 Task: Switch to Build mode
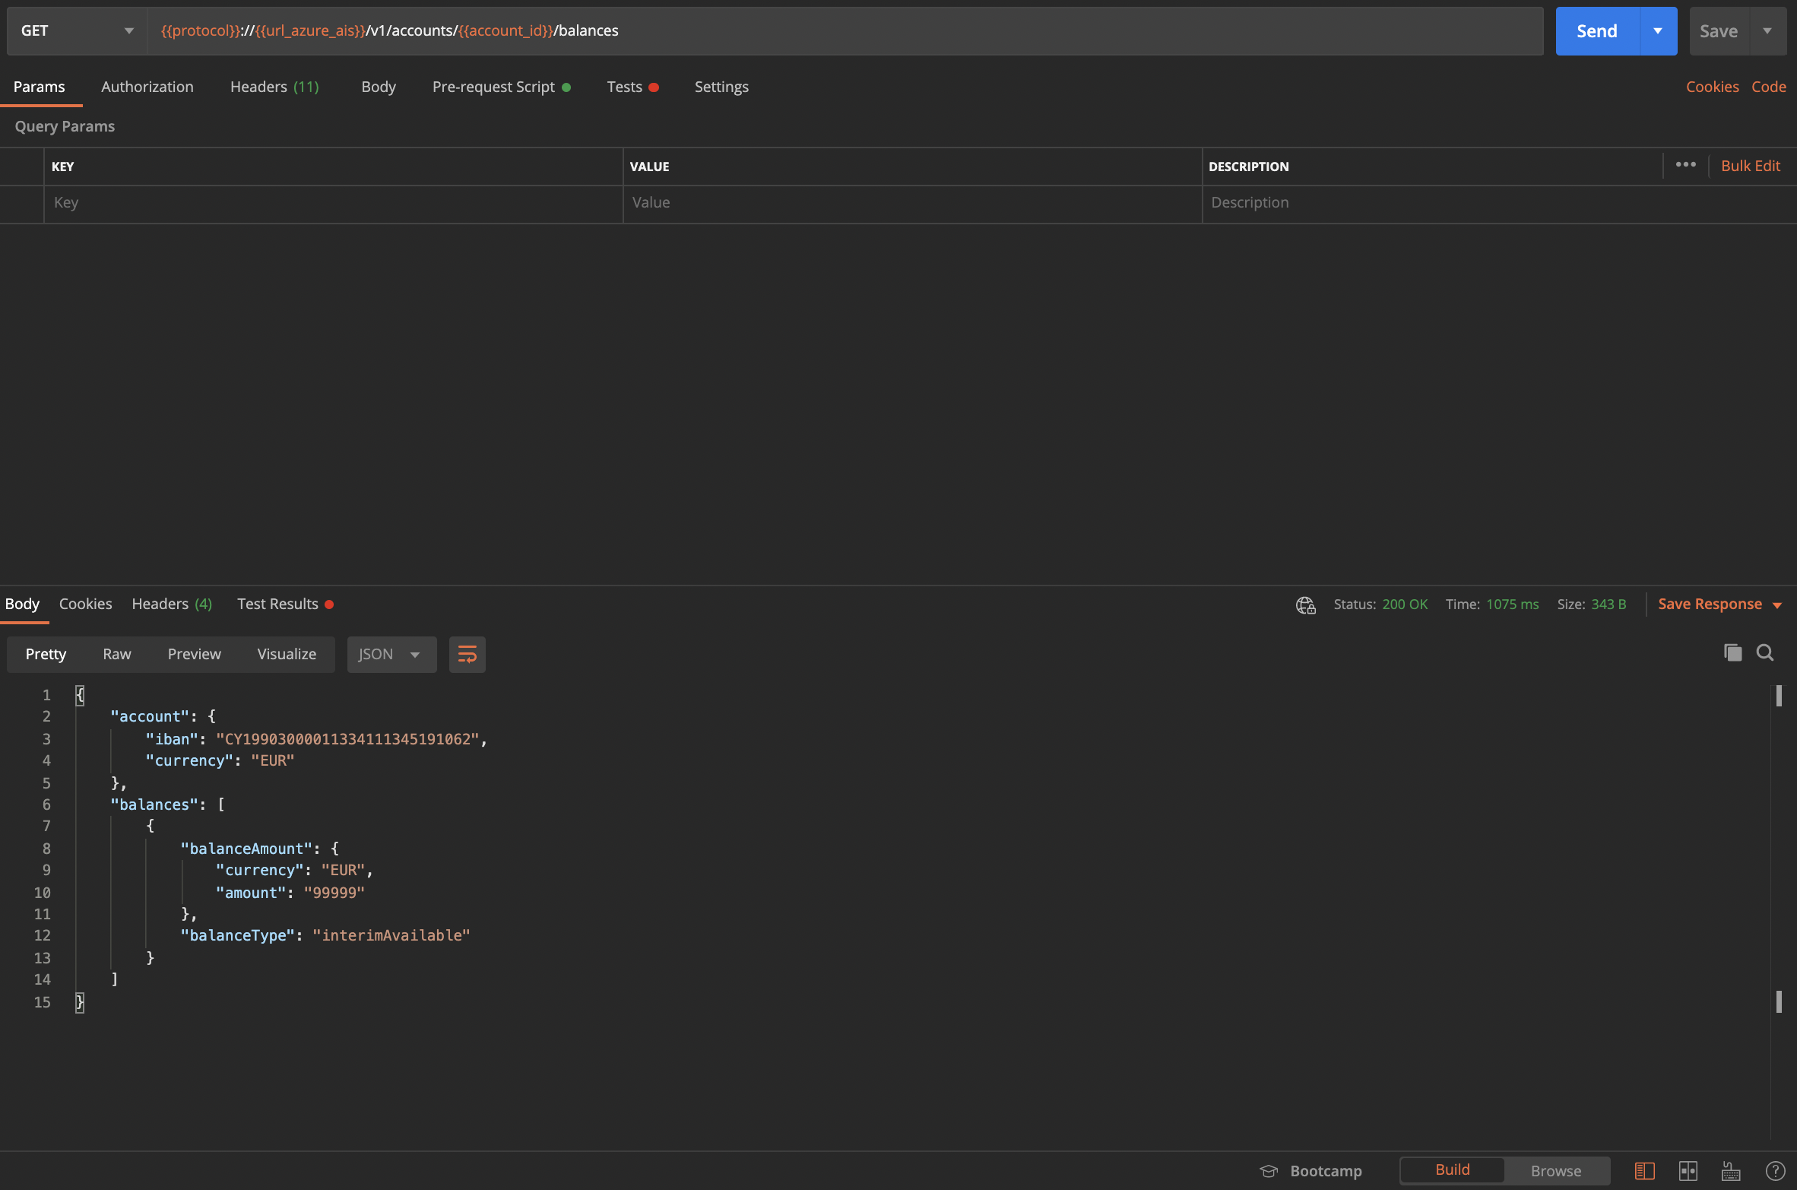point(1452,1169)
